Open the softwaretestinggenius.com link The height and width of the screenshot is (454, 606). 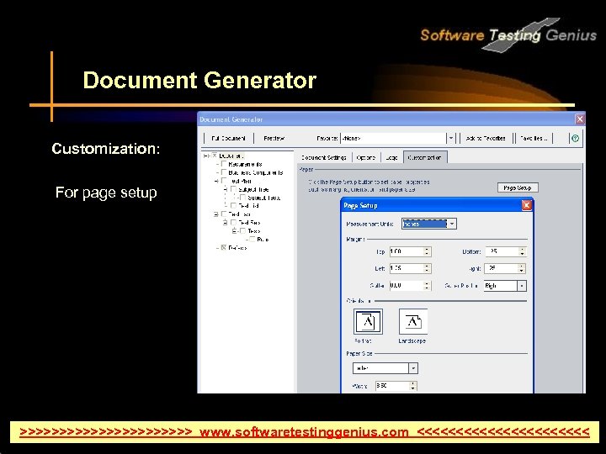click(x=304, y=431)
